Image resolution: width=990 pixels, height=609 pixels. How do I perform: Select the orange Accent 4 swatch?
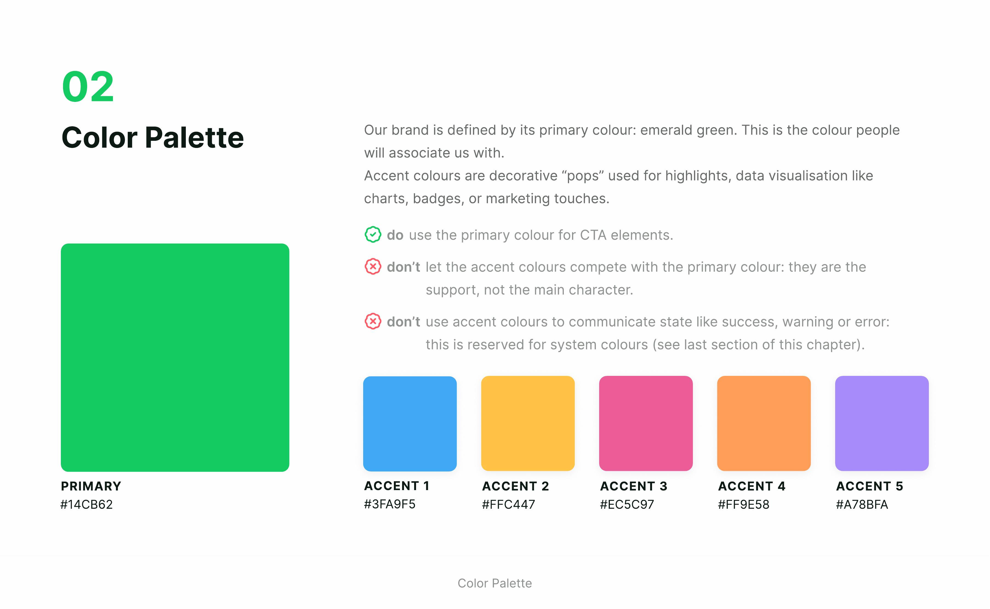(x=764, y=424)
